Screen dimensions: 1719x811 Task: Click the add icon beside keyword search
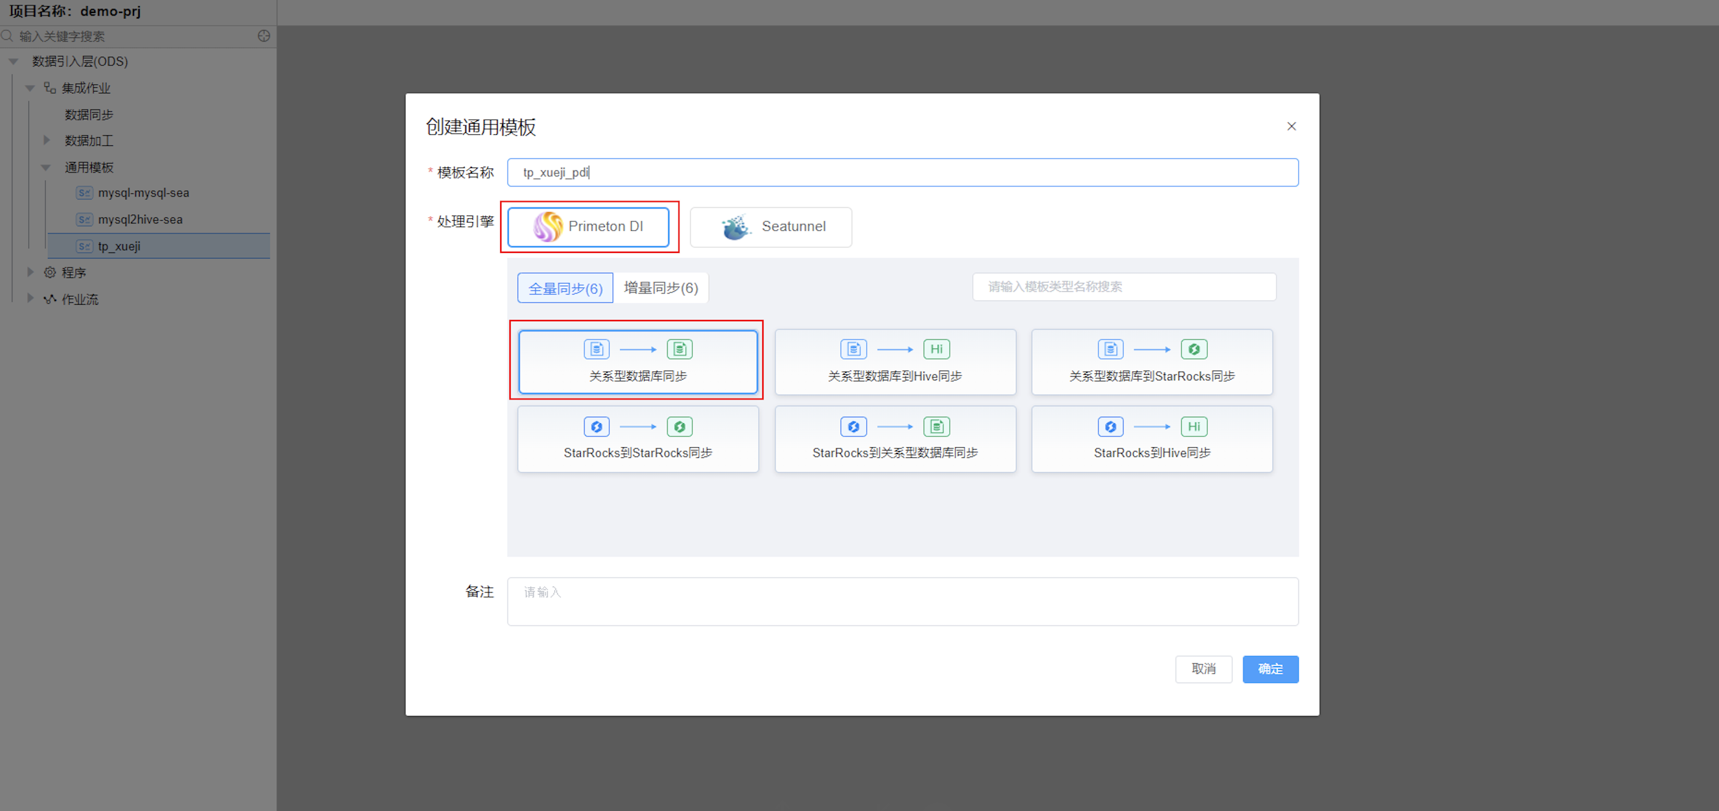pos(265,36)
